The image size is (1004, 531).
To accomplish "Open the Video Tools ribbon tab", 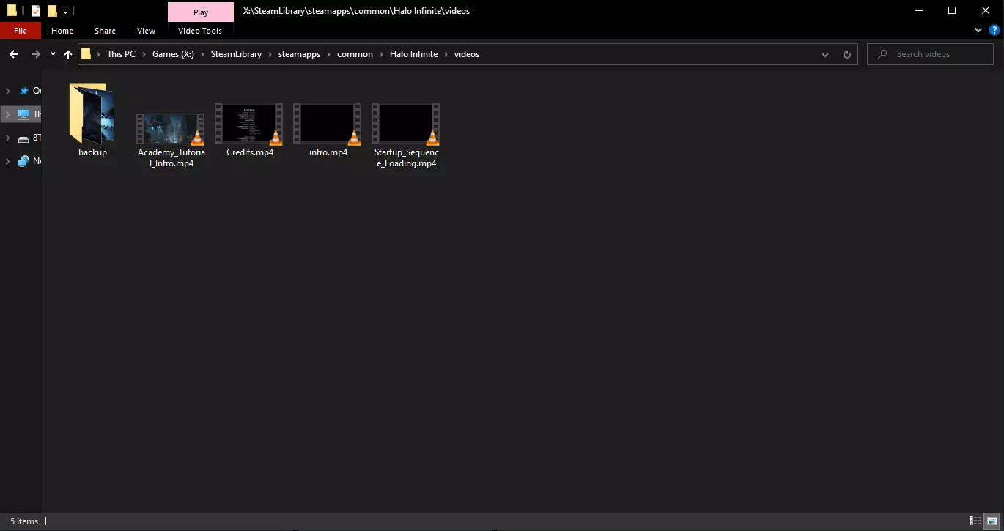I will pos(200,31).
